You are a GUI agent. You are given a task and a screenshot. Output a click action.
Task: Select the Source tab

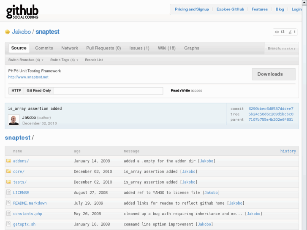[19, 48]
